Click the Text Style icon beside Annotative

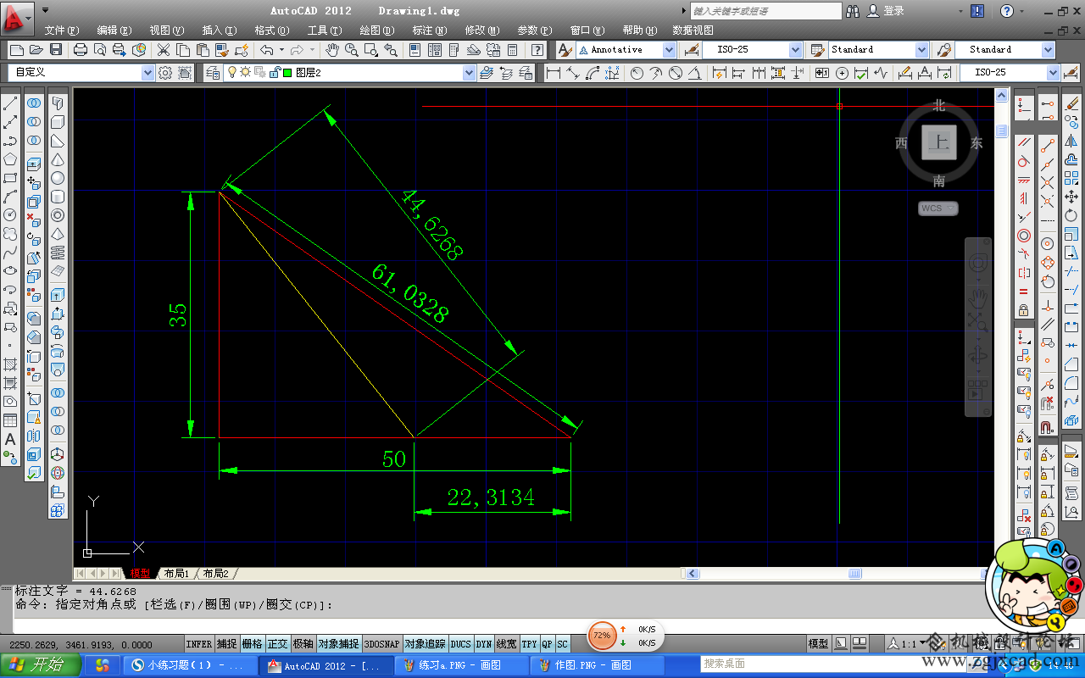pos(565,50)
